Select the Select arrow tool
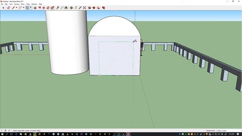The height and width of the screenshot is (136, 242). pos(3,8)
